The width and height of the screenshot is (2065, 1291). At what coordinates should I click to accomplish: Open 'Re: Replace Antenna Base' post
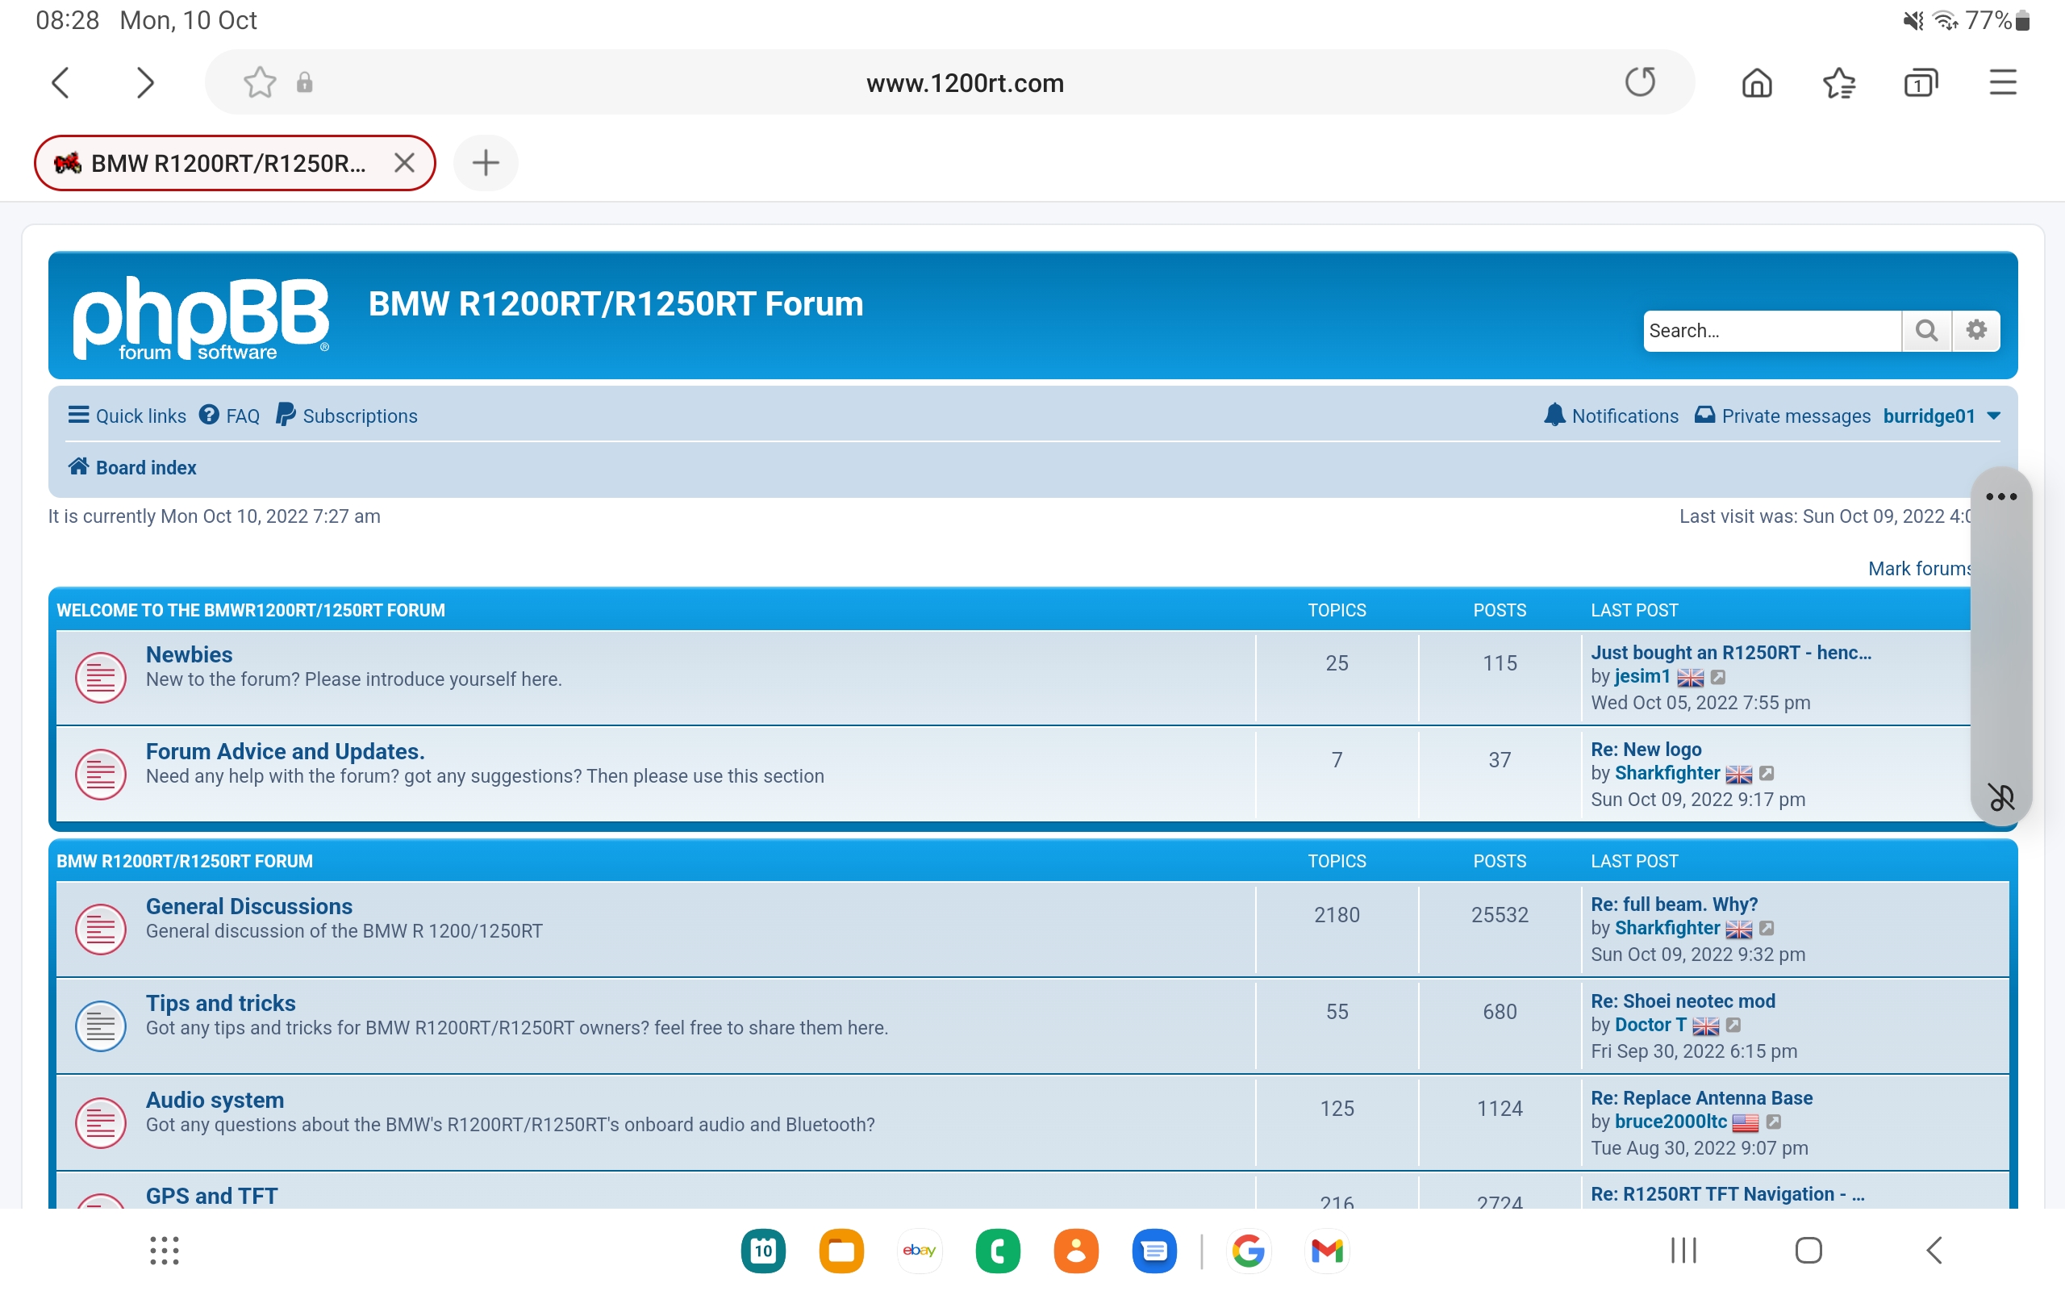pos(1701,1098)
